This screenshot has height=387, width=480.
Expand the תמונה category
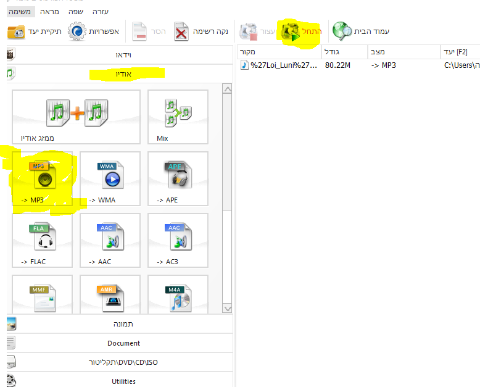[120, 324]
